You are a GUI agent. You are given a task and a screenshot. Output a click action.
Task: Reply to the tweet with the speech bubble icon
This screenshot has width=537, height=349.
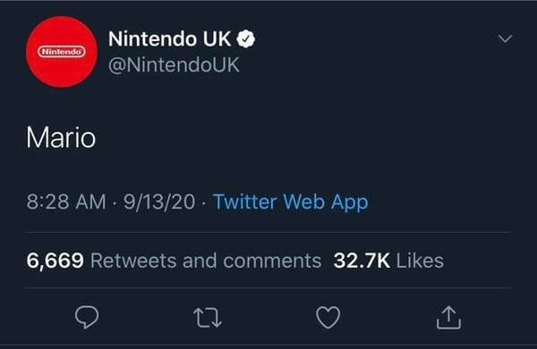click(87, 317)
